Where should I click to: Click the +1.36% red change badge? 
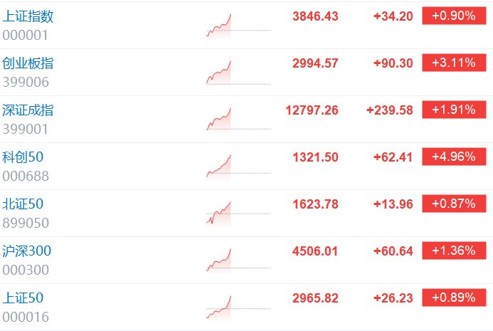[454, 251]
